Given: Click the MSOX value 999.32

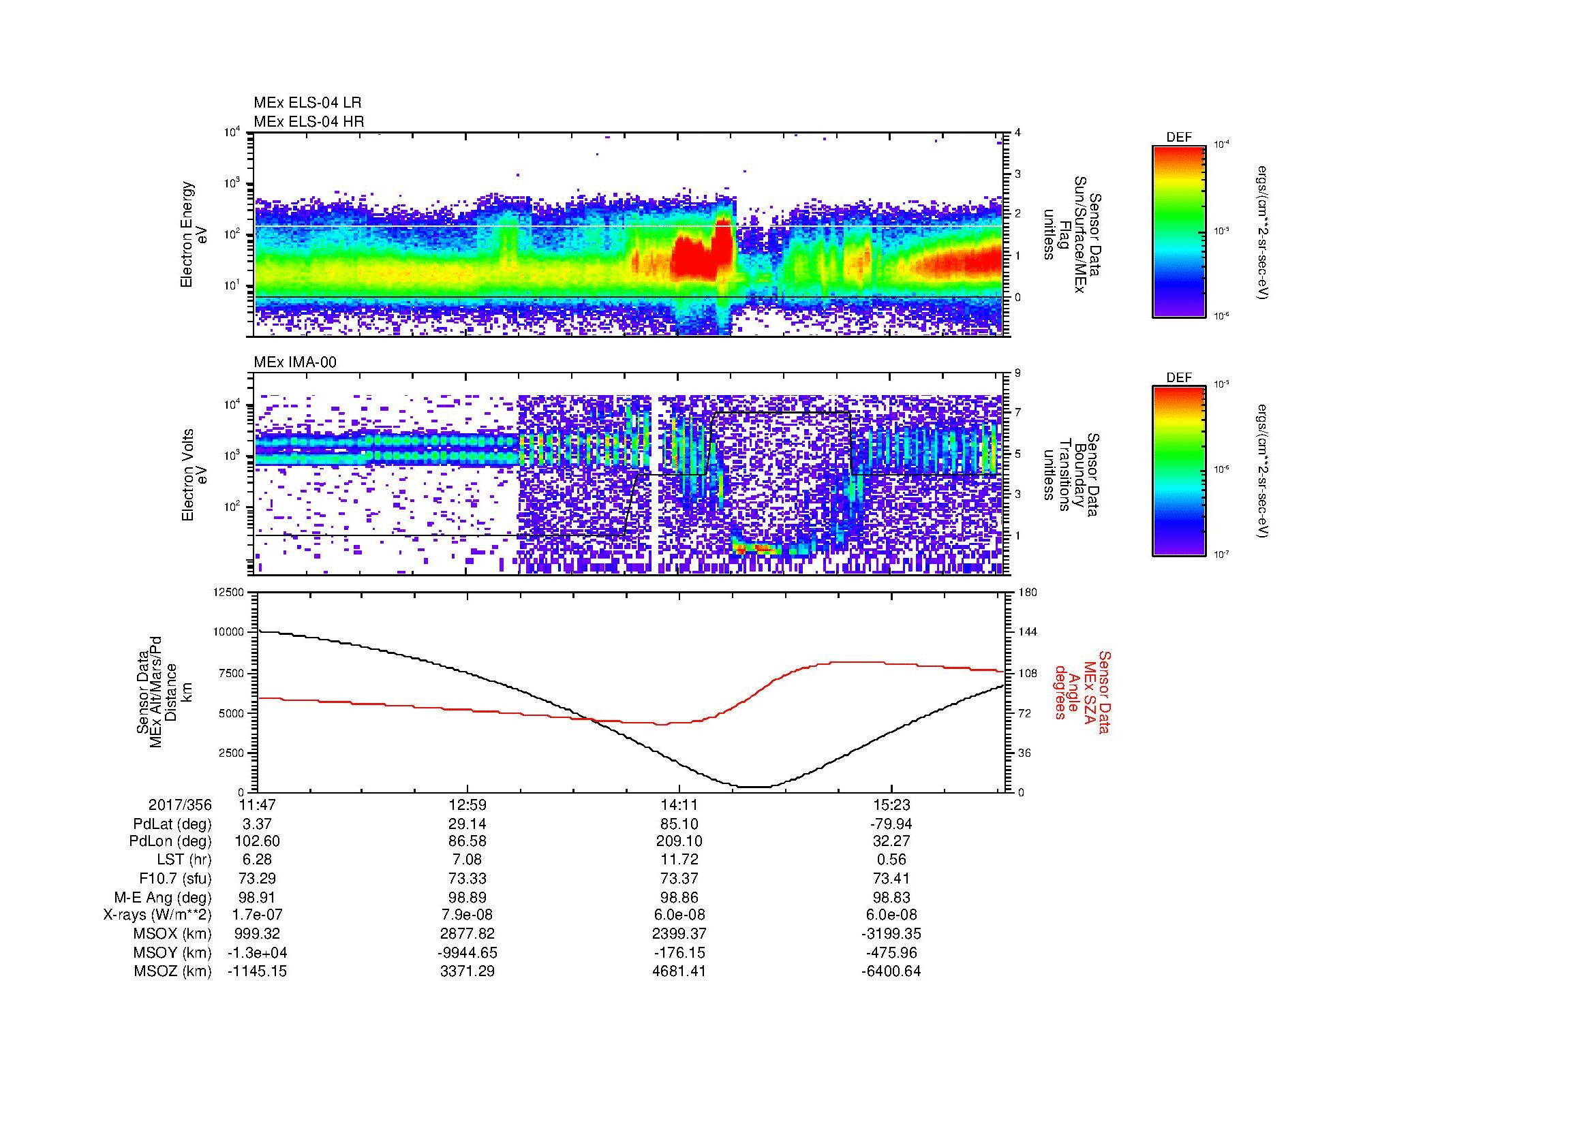Looking at the screenshot, I should click(257, 934).
